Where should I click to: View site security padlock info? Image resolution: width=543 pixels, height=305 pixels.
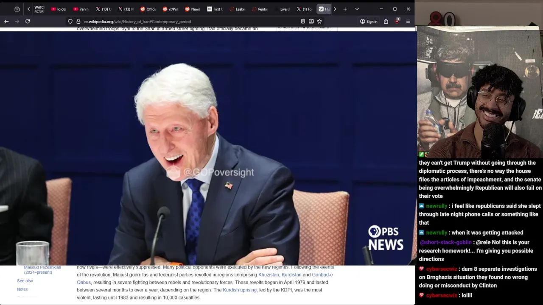click(78, 21)
